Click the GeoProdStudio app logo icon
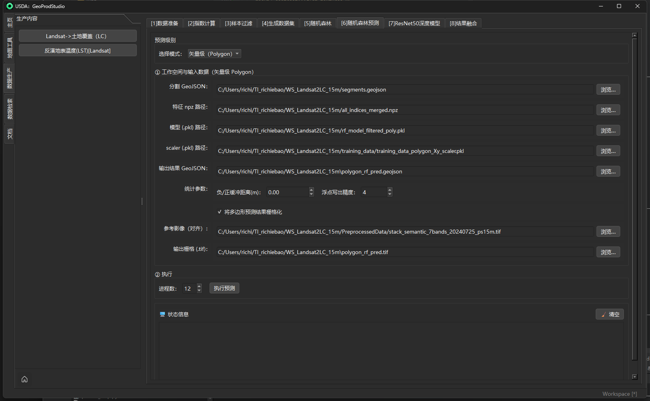The width and height of the screenshot is (650, 401). (x=10, y=6)
